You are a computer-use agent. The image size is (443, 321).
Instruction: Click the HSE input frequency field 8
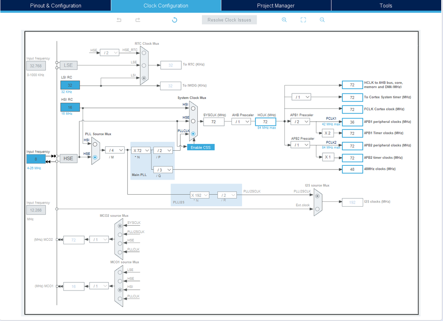pos(36,159)
